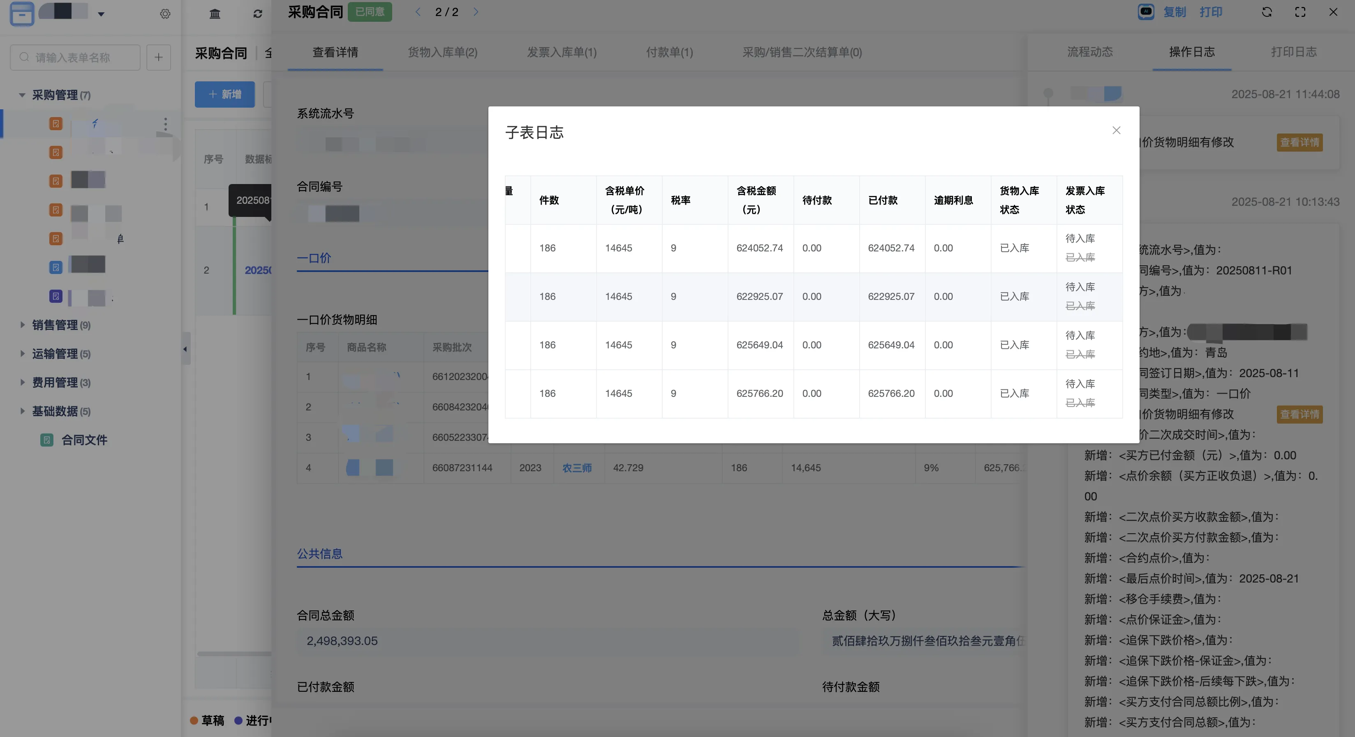Collapse the left sidebar panel handle

(185, 348)
